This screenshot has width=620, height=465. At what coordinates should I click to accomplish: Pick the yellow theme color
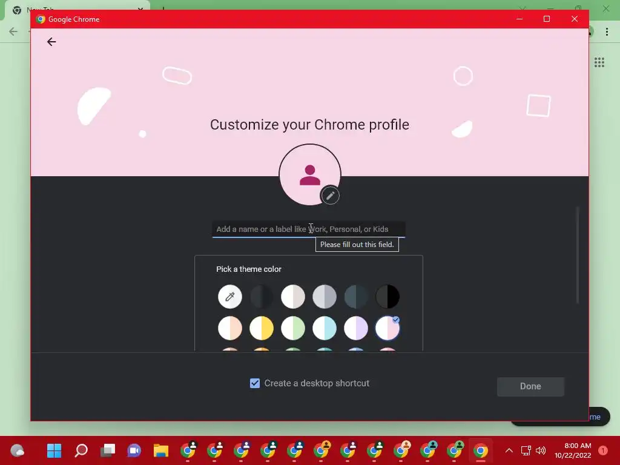tap(262, 328)
